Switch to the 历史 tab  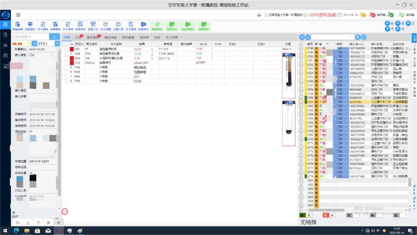point(78,37)
